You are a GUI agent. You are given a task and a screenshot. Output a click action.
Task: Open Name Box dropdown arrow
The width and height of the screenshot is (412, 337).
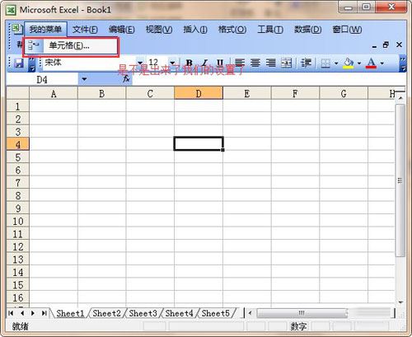pos(84,79)
